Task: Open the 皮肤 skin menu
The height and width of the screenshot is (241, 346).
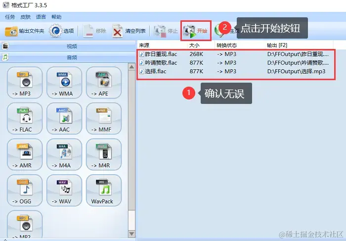Action: [x=25, y=17]
